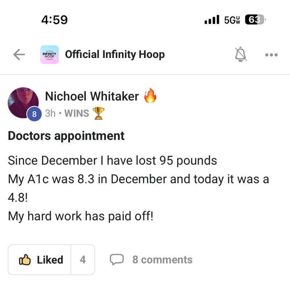Tap the battery indicator in status bar
Screen dimensions: 290x286
[x=255, y=20]
